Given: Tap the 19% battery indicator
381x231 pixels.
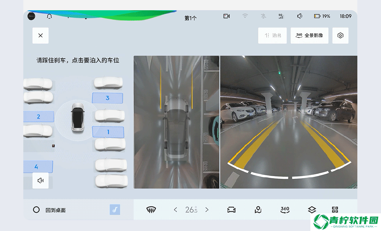Looking at the screenshot, I should click(322, 16).
